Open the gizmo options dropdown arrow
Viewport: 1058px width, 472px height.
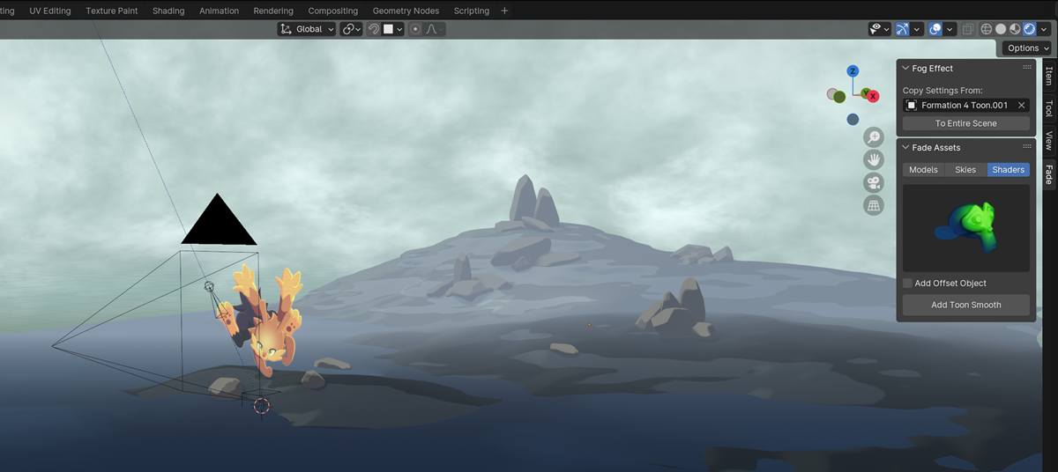[918, 29]
